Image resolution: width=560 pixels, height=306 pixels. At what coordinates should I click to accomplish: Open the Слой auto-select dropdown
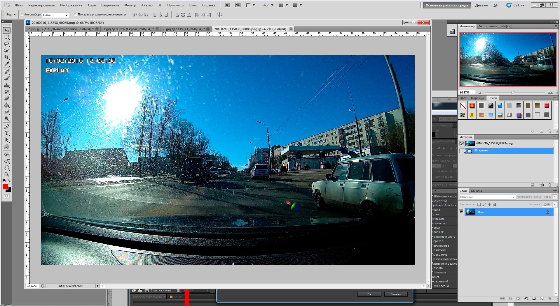[x=55, y=15]
